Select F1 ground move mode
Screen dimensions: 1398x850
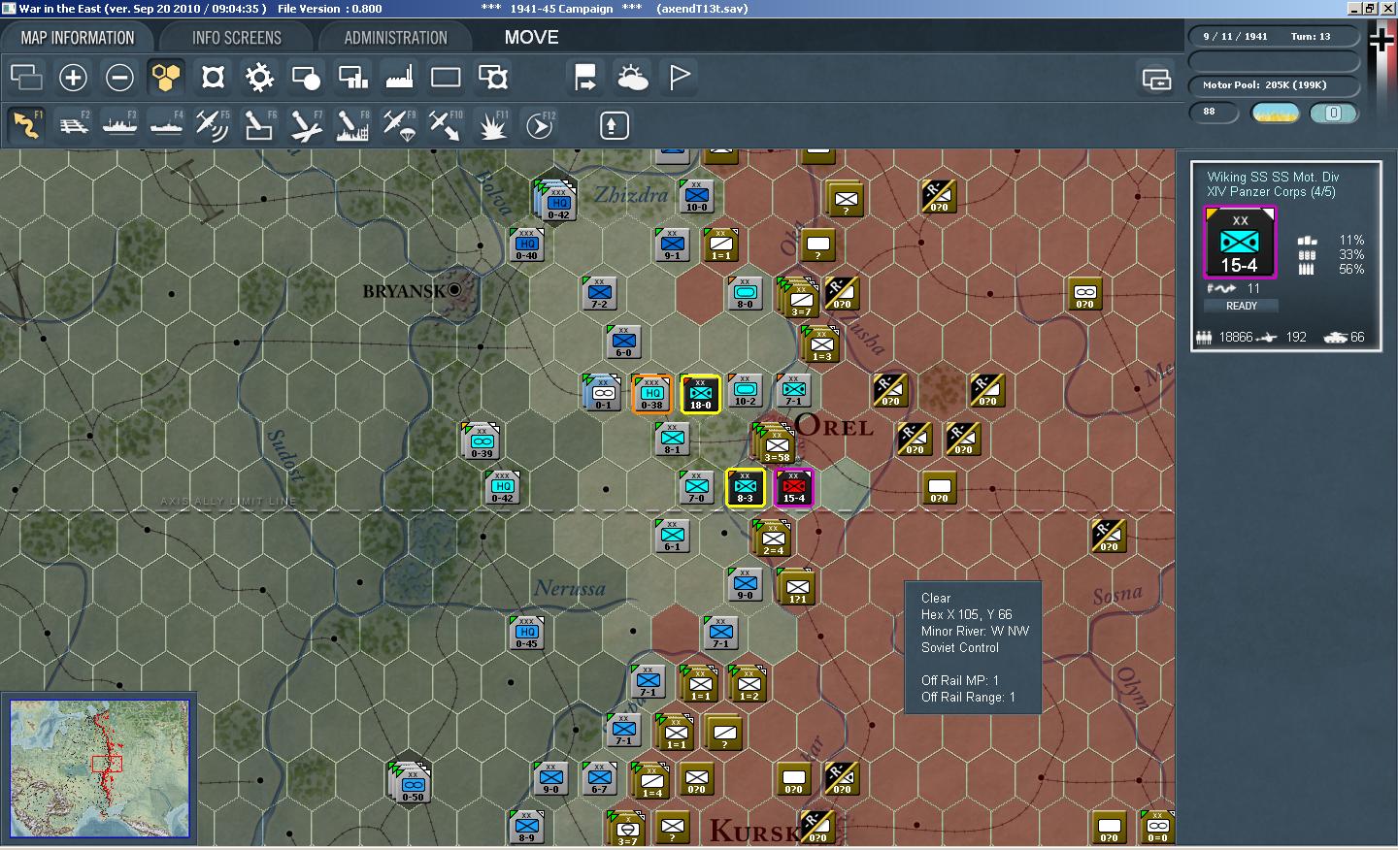point(26,124)
